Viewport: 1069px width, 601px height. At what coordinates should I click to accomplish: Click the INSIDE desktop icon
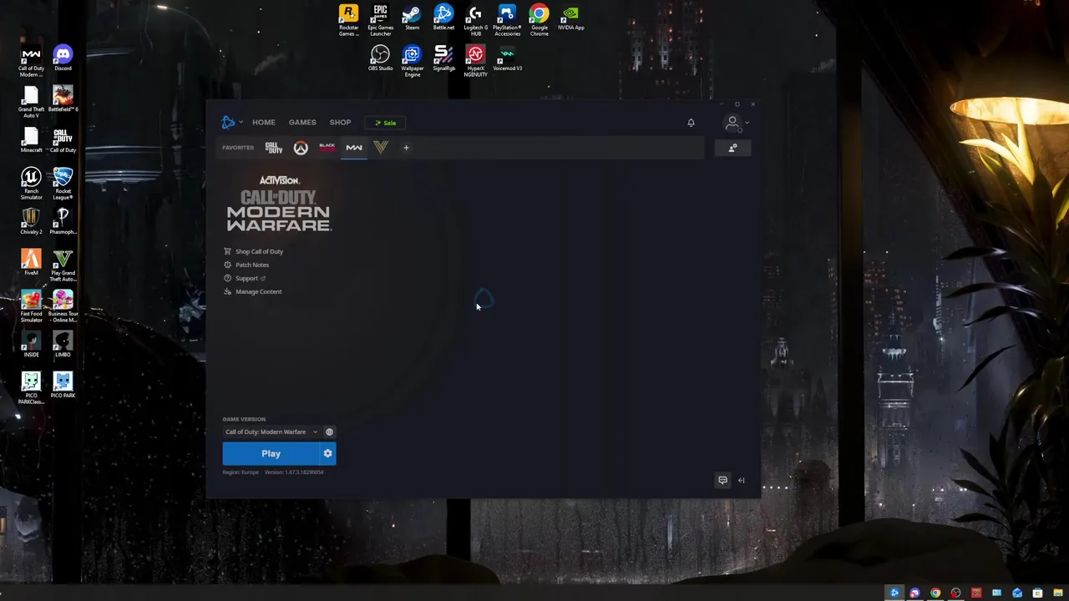pyautogui.click(x=31, y=344)
